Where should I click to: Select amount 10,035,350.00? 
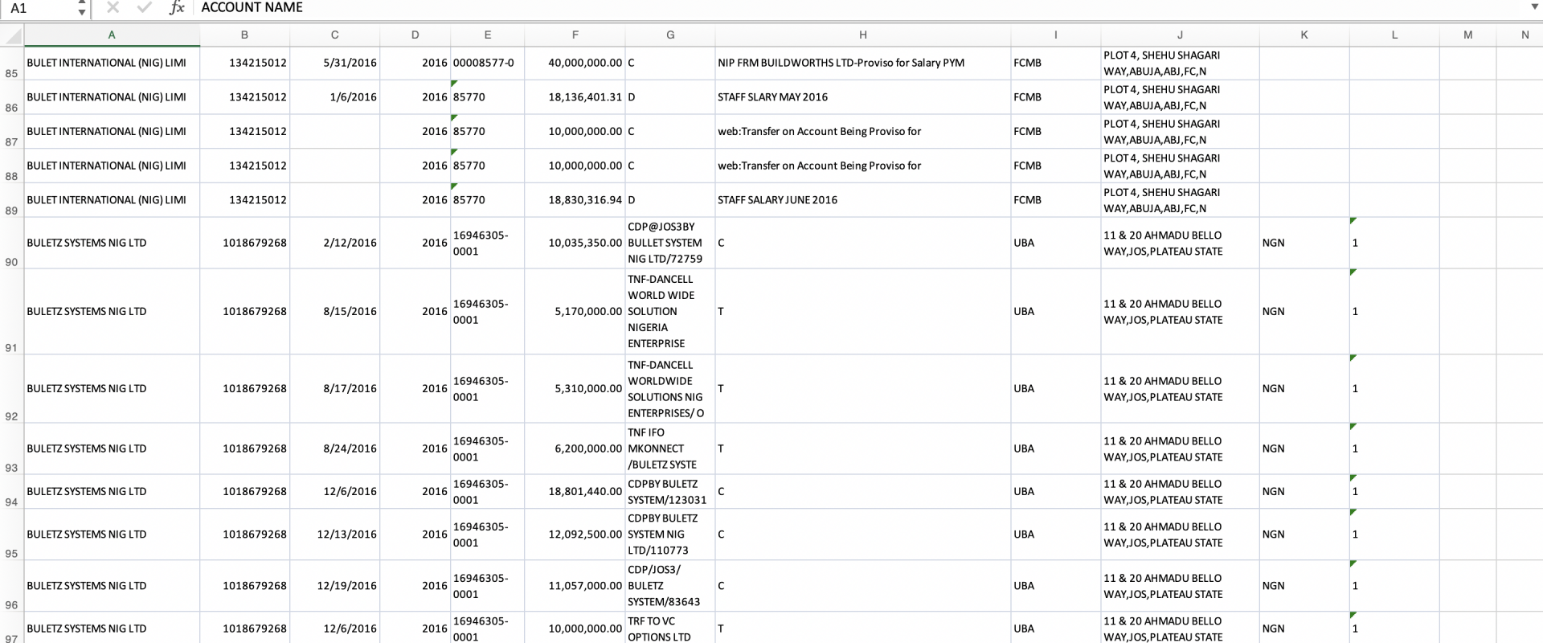click(575, 243)
